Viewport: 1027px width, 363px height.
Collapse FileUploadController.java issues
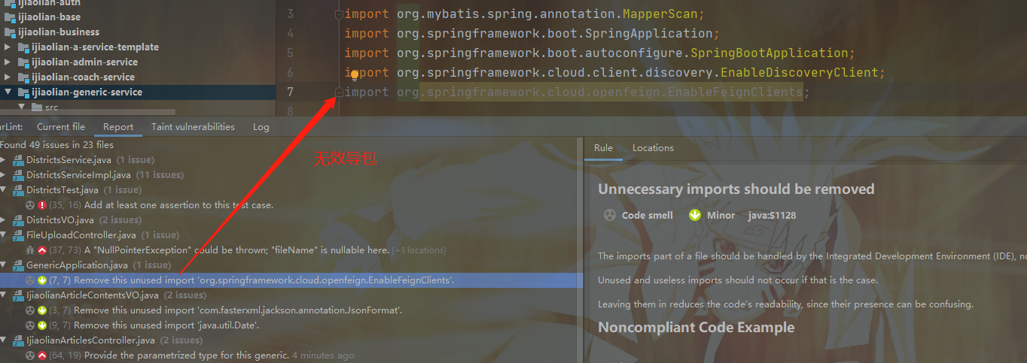(x=4, y=235)
